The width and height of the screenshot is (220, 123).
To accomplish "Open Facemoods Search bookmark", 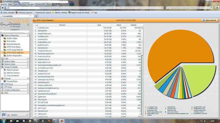I will 42,13.
